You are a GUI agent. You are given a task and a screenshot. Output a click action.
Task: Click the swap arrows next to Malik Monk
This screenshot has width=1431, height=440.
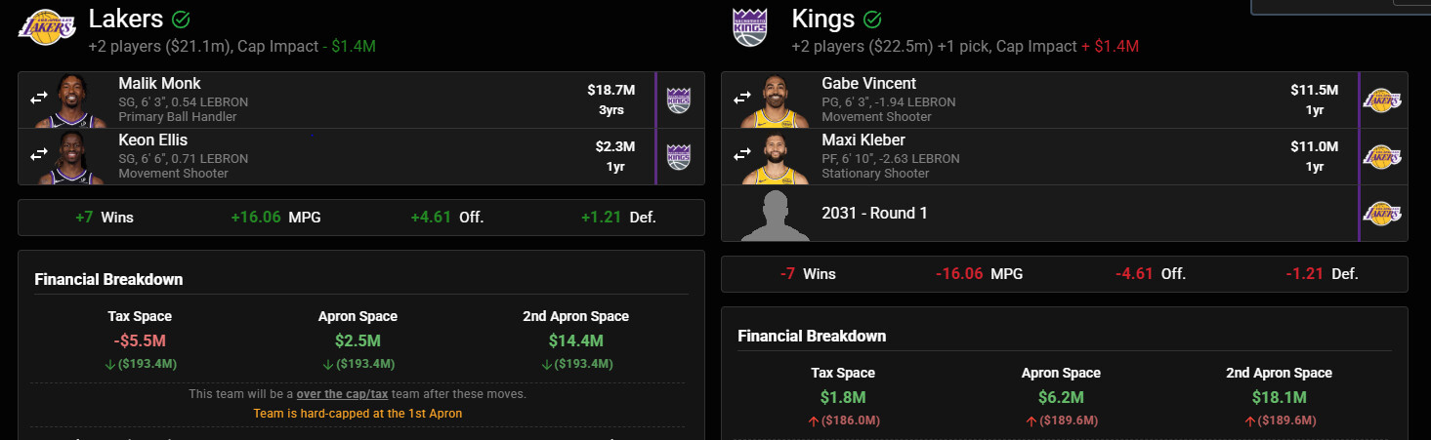(39, 98)
